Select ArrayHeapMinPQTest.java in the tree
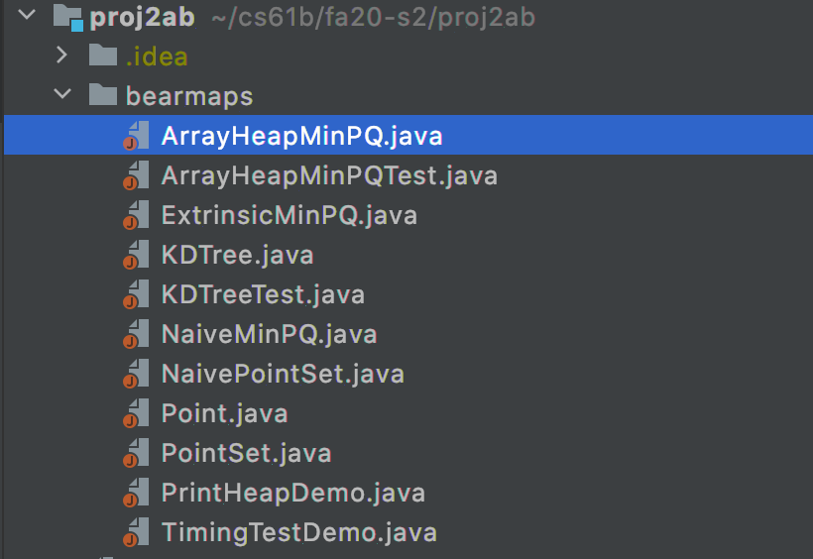The image size is (813, 559). tap(329, 175)
